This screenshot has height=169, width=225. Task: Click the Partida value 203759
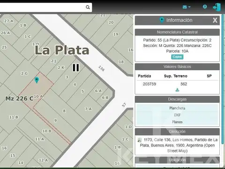point(150,84)
